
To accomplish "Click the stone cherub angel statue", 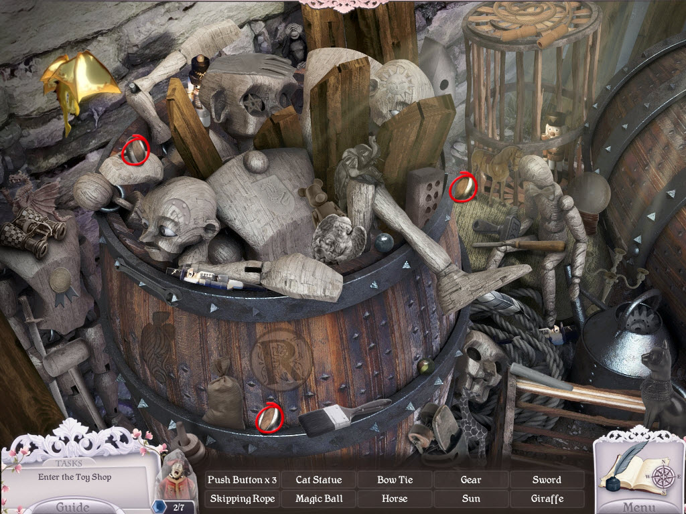I will [338, 238].
